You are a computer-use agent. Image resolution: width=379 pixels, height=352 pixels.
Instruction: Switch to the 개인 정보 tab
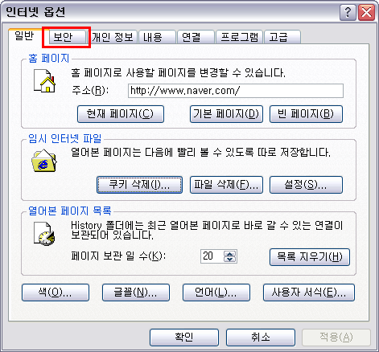tap(113, 37)
